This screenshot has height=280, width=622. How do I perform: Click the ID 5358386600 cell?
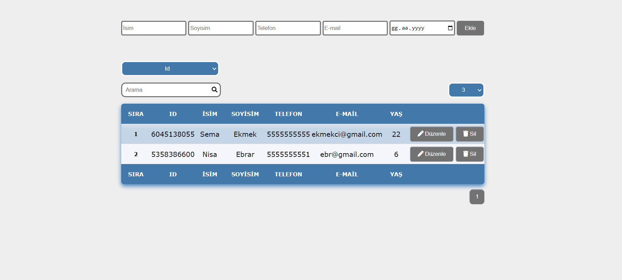click(173, 154)
